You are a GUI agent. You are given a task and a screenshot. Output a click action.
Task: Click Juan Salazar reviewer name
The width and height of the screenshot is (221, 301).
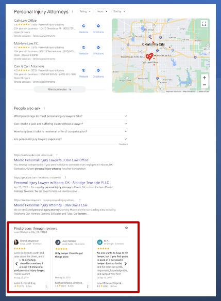pos(69,240)
